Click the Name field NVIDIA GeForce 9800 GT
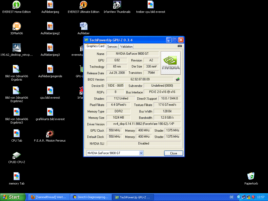Viewport: 268px width, 201px height. pos(132,54)
